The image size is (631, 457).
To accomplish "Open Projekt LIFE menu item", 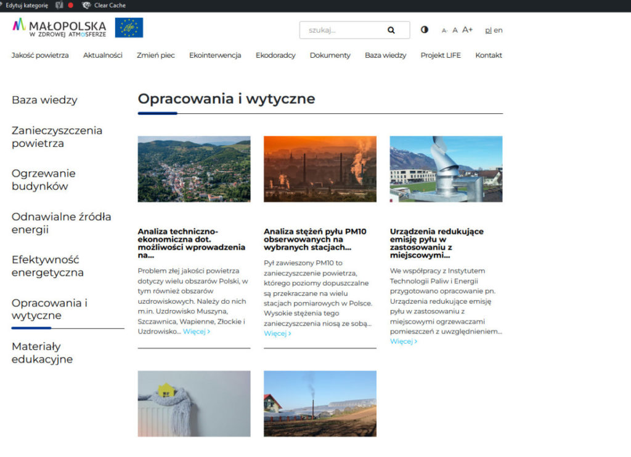I will (x=441, y=55).
